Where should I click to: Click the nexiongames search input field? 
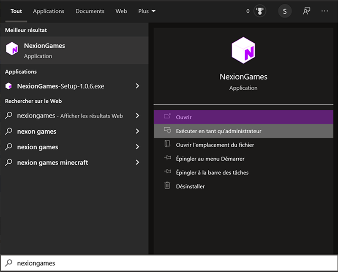click(x=169, y=263)
